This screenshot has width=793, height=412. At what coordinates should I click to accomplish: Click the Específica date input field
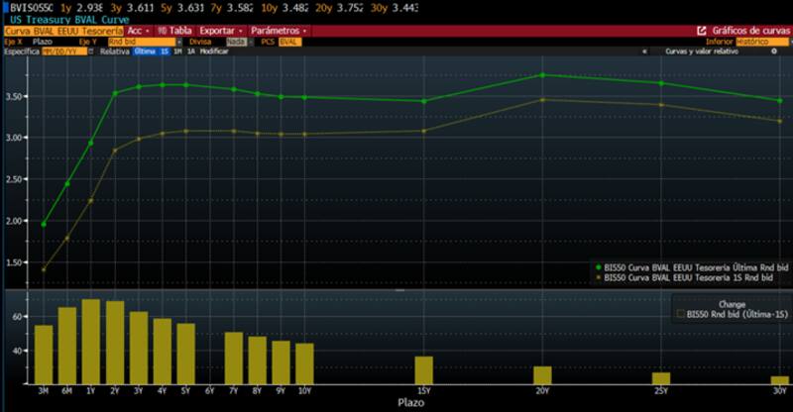tap(62, 51)
